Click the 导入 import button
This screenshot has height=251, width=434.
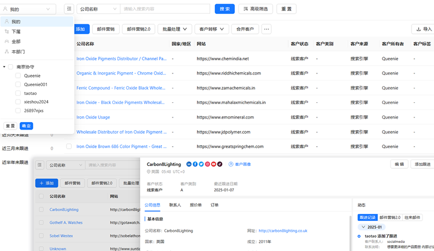pos(424,29)
